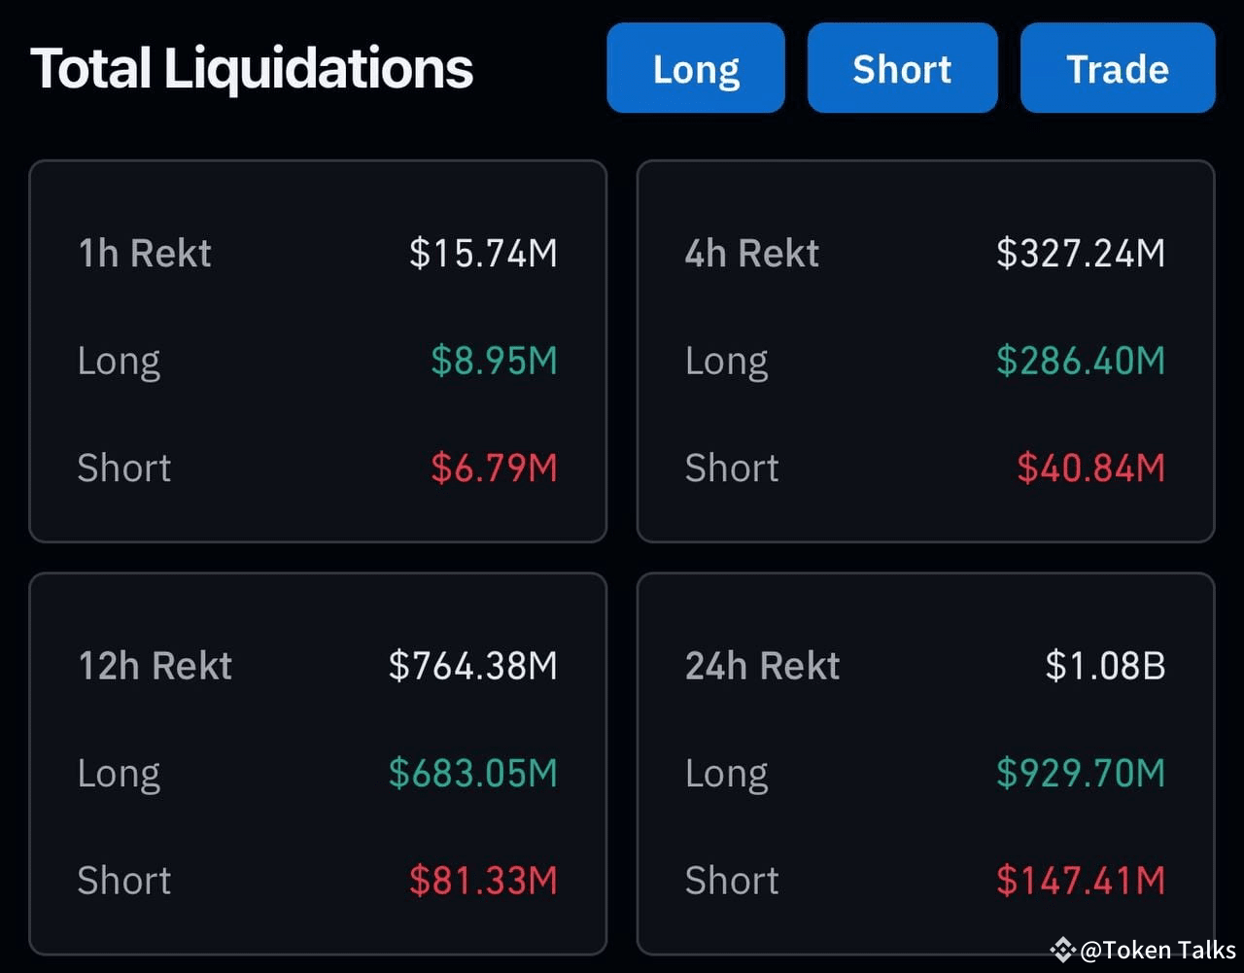The height and width of the screenshot is (973, 1244).
Task: Select the $764.38M 12h total figure
Action: (x=473, y=666)
